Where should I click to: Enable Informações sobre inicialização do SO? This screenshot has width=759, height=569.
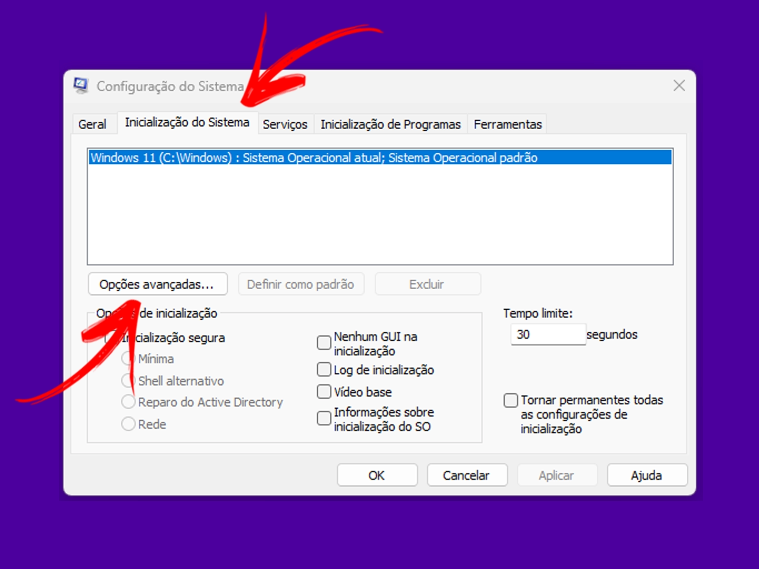(324, 418)
